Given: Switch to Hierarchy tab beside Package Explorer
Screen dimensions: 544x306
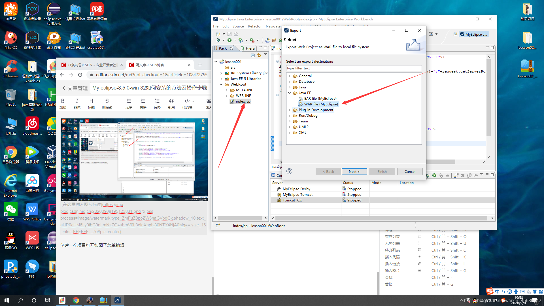Looking at the screenshot, I should [x=248, y=48].
